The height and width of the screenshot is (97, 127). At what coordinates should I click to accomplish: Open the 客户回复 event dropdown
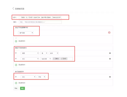(26, 33)
